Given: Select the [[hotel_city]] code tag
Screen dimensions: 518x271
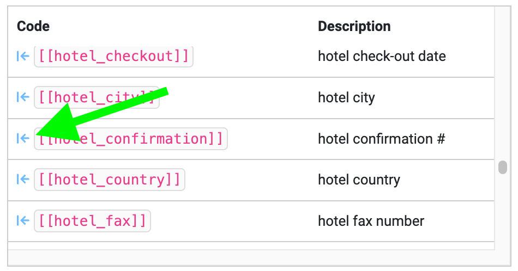Looking at the screenshot, I should 97,97.
